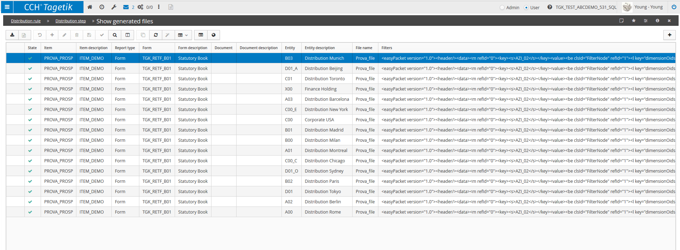Go to Distribution rule breadcrumb
The height and width of the screenshot is (250, 680).
26,21
